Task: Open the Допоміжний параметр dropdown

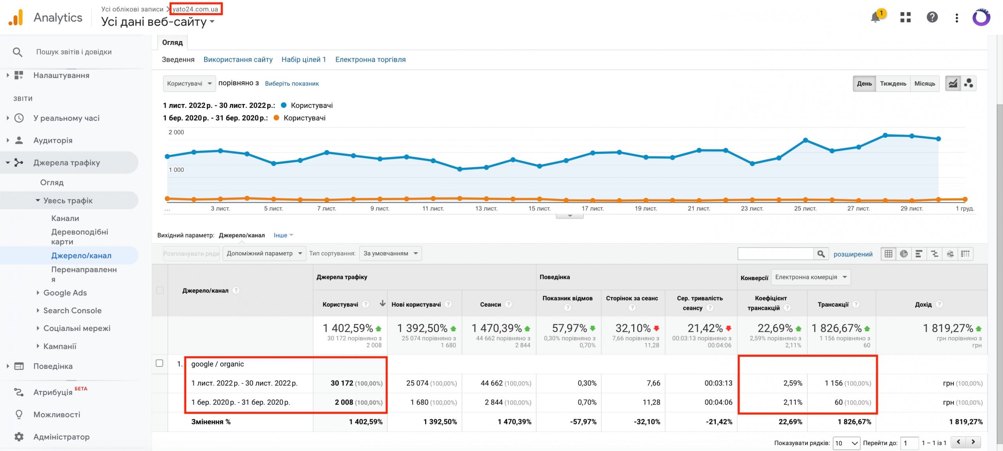Action: tap(264, 253)
